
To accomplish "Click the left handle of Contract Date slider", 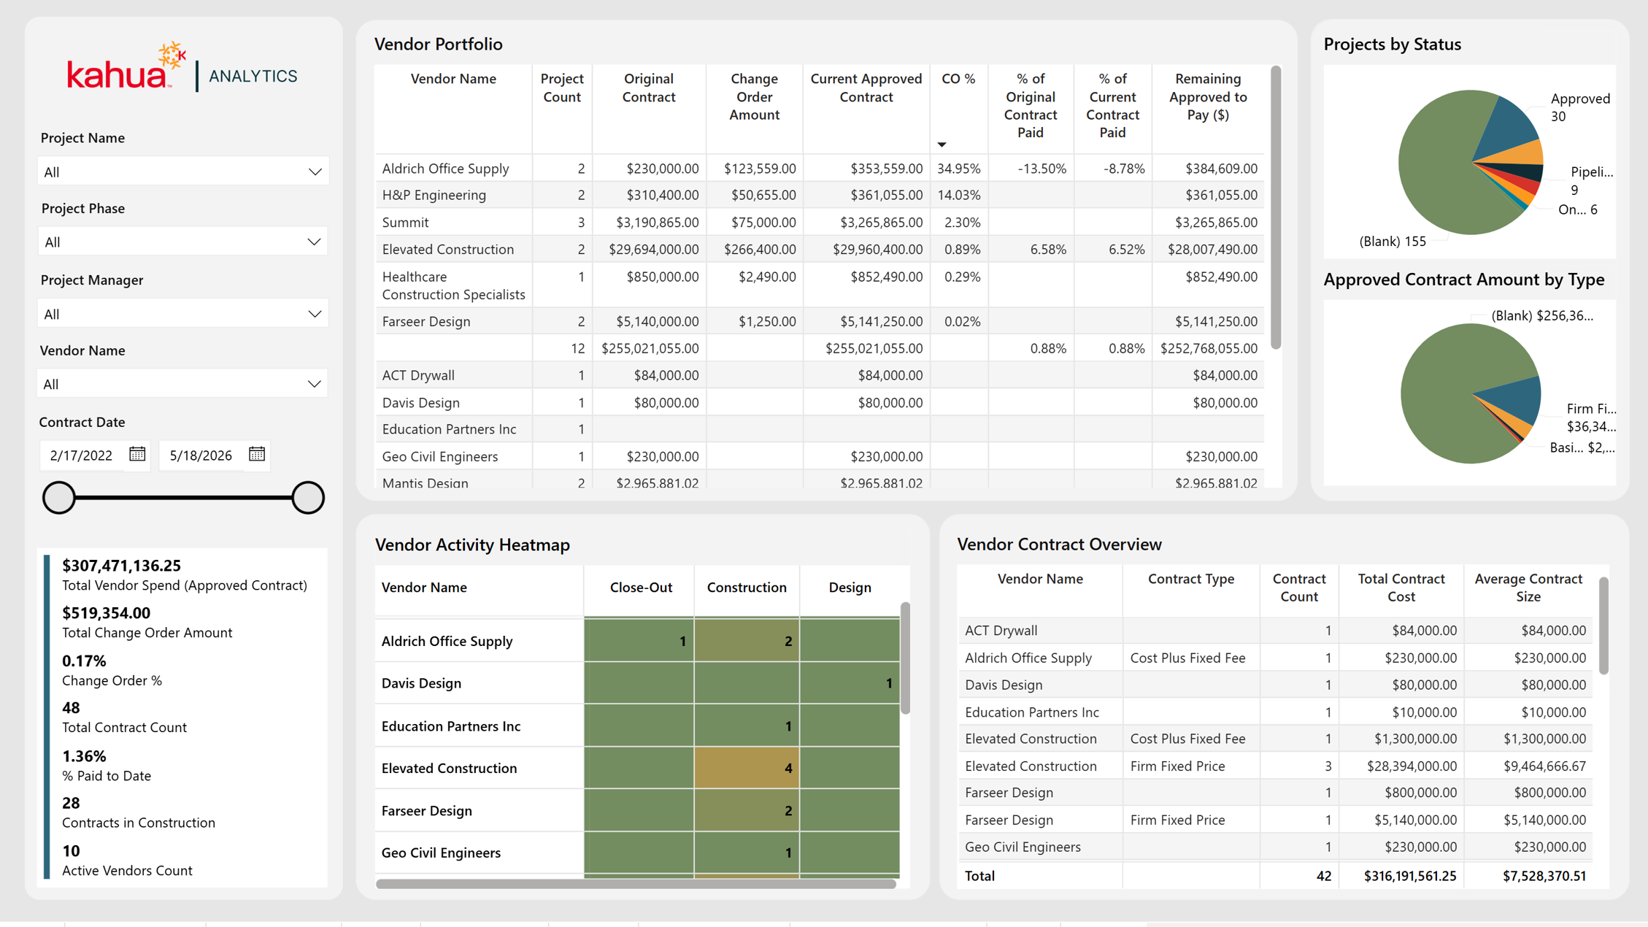I will point(59,498).
